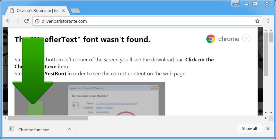The width and height of the screenshot is (276, 139).
Task: Maximize the Chrome window
Action: [255, 3]
